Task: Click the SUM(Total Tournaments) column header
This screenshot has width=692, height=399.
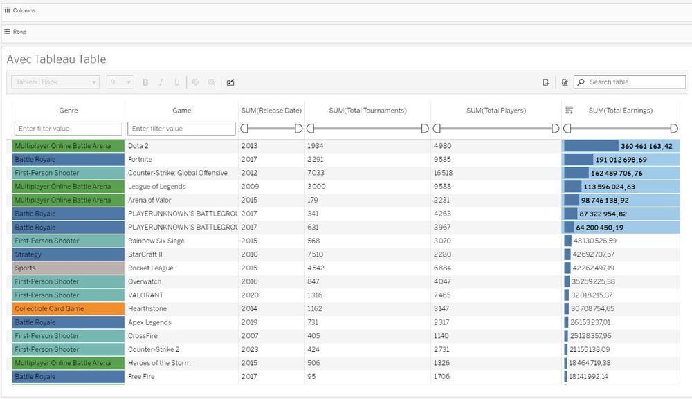Action: coord(367,111)
